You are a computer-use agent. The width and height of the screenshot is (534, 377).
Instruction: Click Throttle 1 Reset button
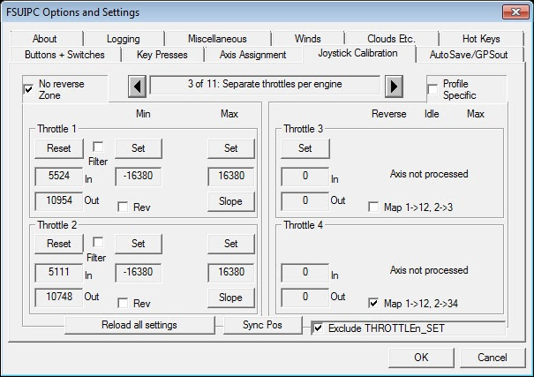point(59,148)
